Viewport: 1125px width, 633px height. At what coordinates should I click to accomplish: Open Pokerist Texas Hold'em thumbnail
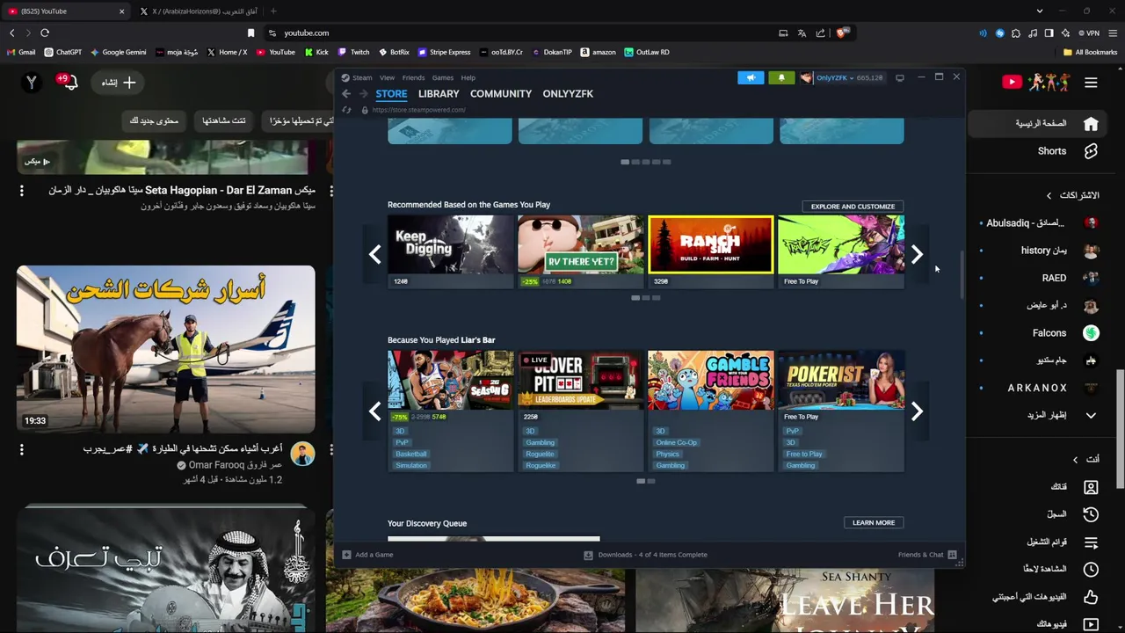tap(840, 380)
